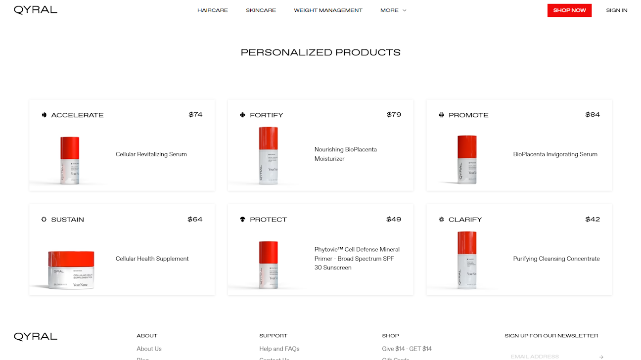Click the newsletter email address field
Viewport: 641px width, 360px height.
point(549,356)
